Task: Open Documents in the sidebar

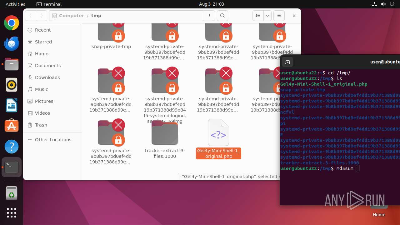Action: (x=52, y=66)
